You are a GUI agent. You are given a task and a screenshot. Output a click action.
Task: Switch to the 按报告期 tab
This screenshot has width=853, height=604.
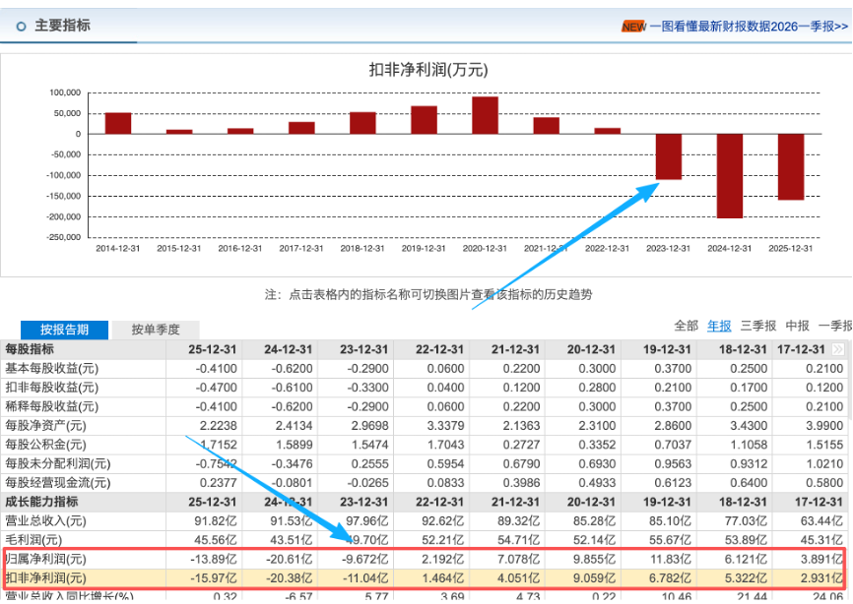64,330
